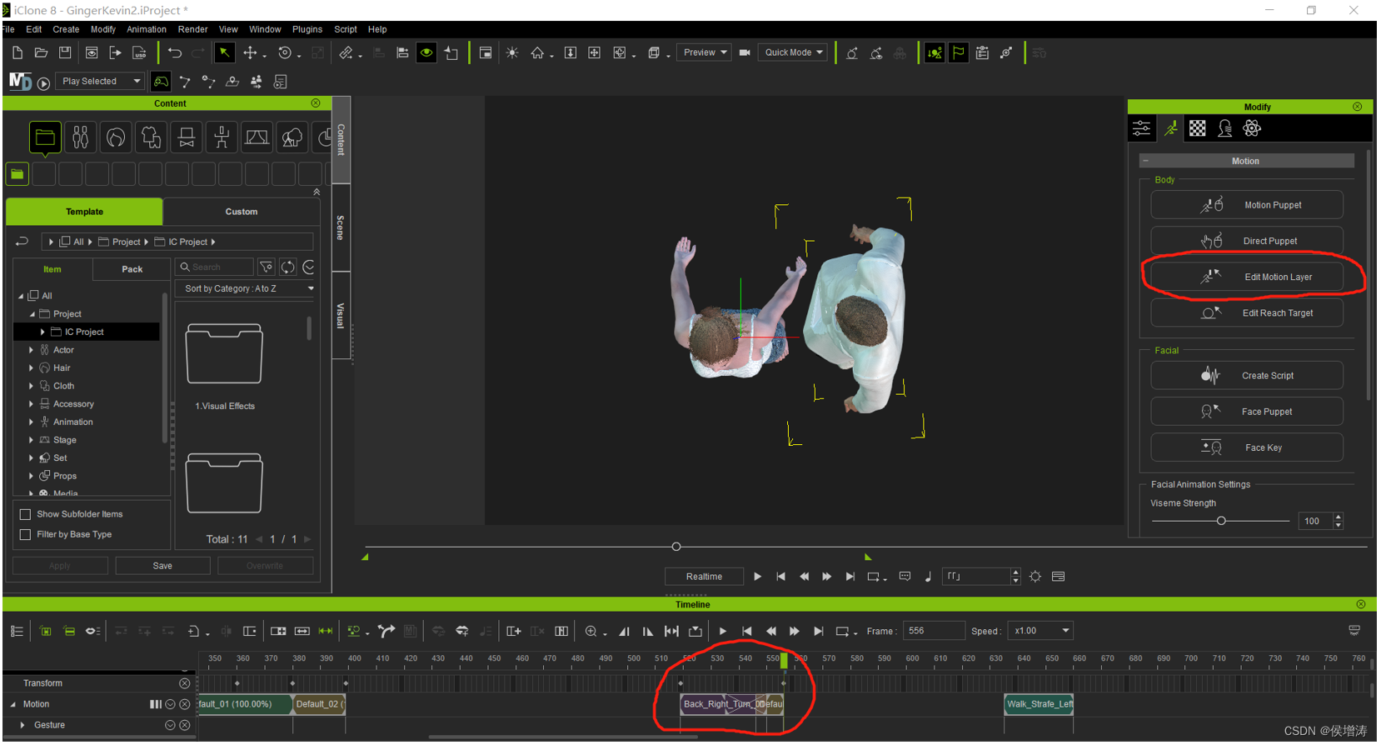Click the Zoom timeline magnifier icon
Screen dimensions: 1381x745
click(591, 632)
